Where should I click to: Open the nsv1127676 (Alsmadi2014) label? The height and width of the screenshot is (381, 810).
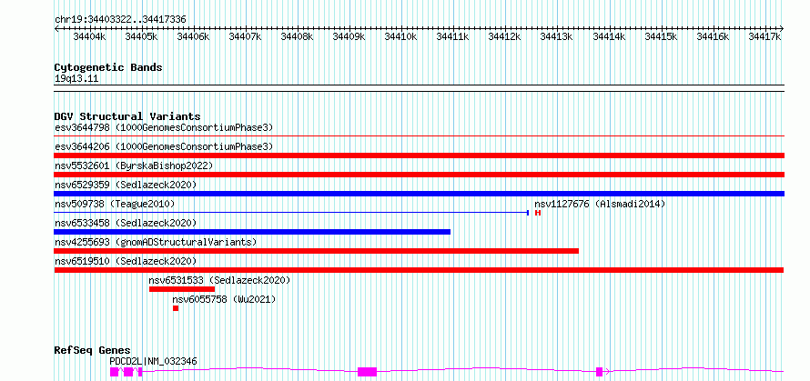(x=600, y=204)
